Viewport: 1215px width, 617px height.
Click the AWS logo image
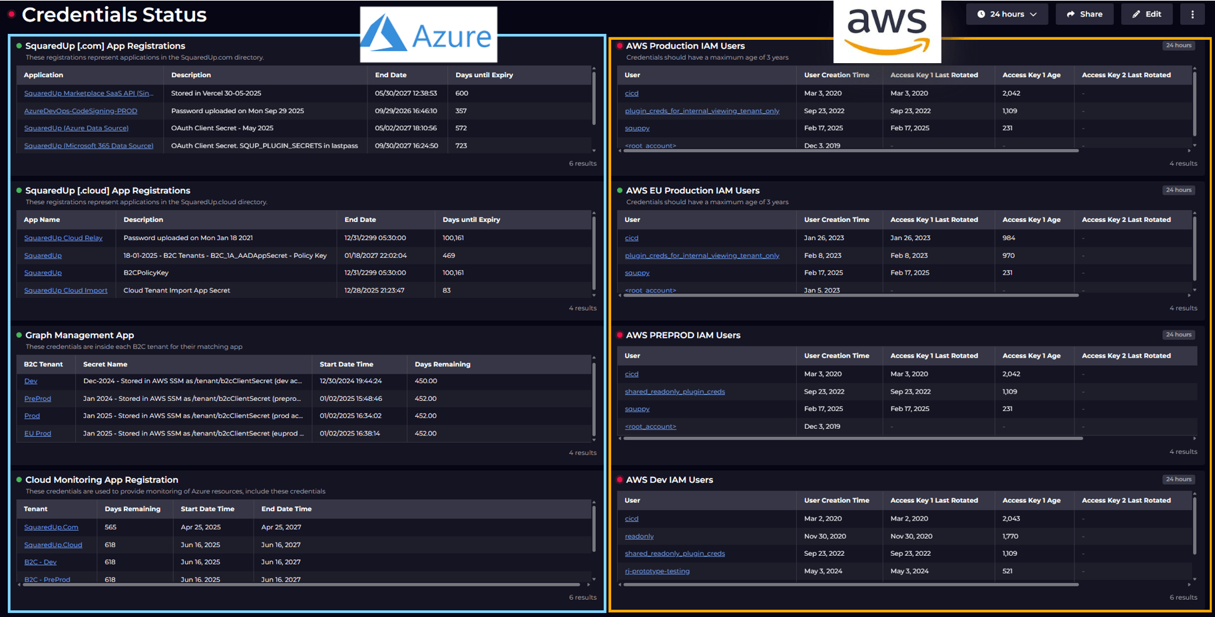pos(887,31)
